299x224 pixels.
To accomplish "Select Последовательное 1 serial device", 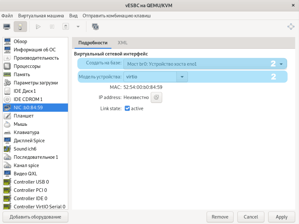I will pyautogui.click(x=35, y=157).
